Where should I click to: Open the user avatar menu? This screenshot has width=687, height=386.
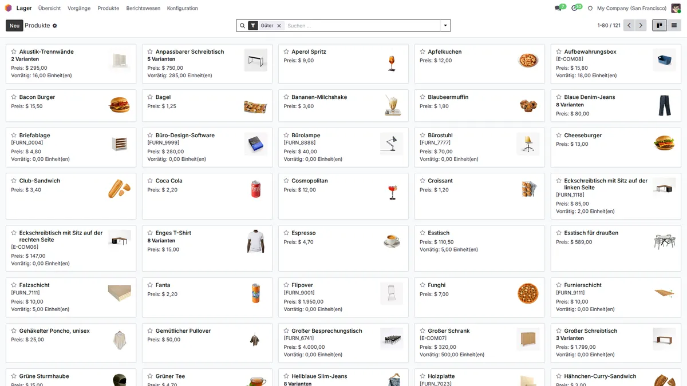pos(676,8)
